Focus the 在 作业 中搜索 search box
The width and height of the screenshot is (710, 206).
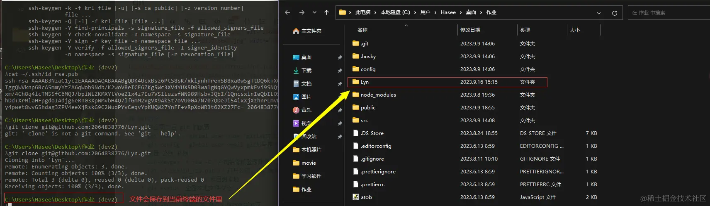point(669,13)
